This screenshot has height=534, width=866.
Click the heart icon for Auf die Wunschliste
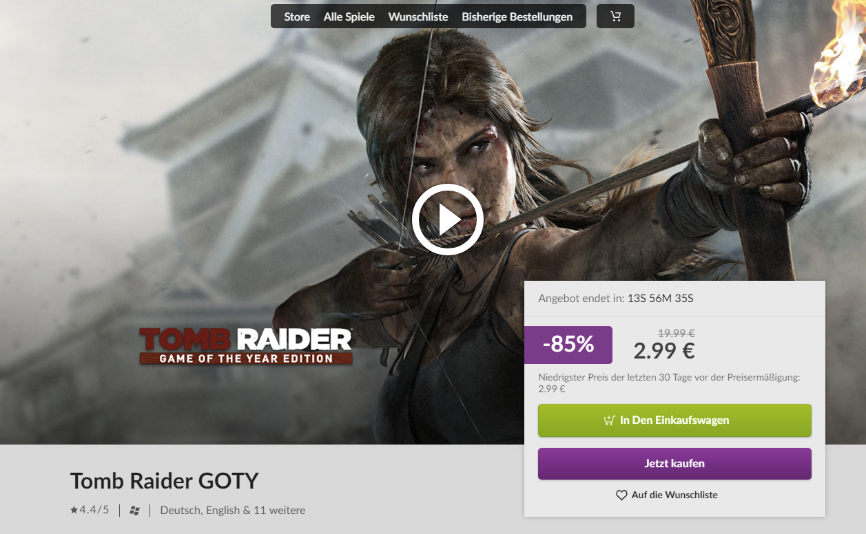[621, 495]
